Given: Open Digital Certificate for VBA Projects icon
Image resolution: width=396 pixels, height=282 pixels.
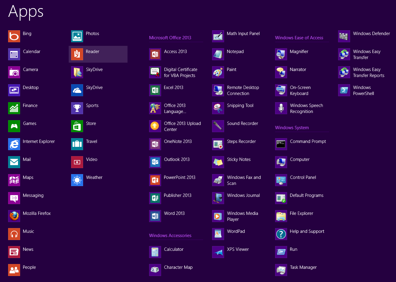Looking at the screenshot, I should tap(155, 72).
